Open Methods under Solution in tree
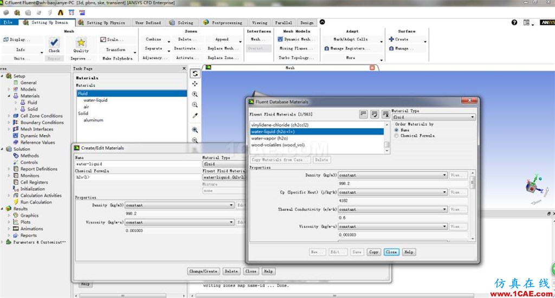This screenshot has width=555, height=298. [29, 156]
